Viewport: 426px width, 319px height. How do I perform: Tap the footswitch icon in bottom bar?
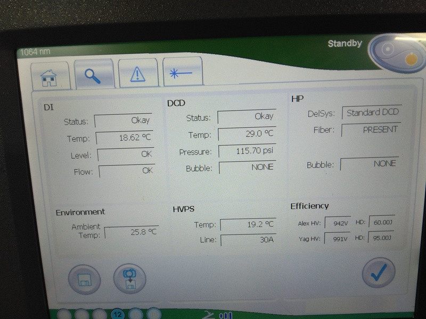click(209, 315)
